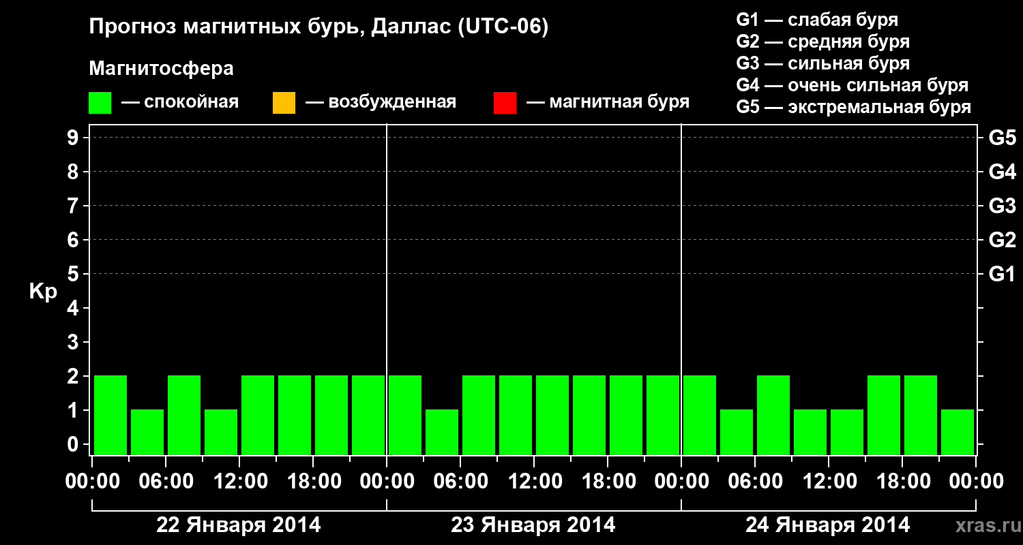The height and width of the screenshot is (545, 1023).
Task: Click the '22 Января 2014' date label
Action: [x=239, y=525]
